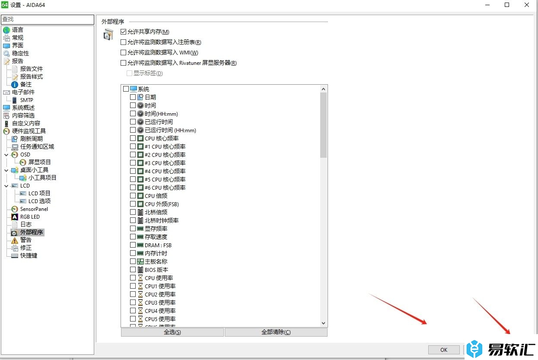Confirm settings with OK button

point(444,350)
